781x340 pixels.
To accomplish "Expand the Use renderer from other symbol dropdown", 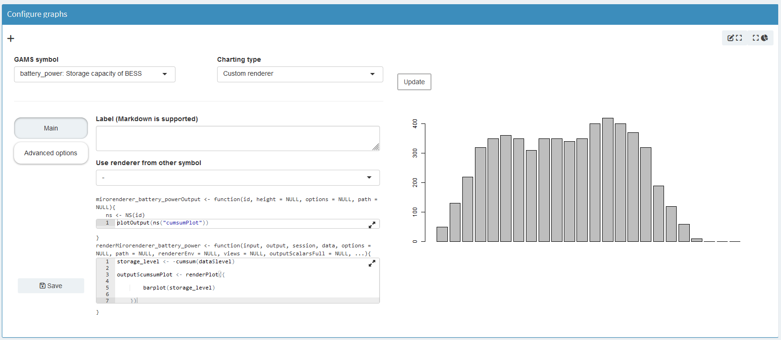I will click(238, 178).
